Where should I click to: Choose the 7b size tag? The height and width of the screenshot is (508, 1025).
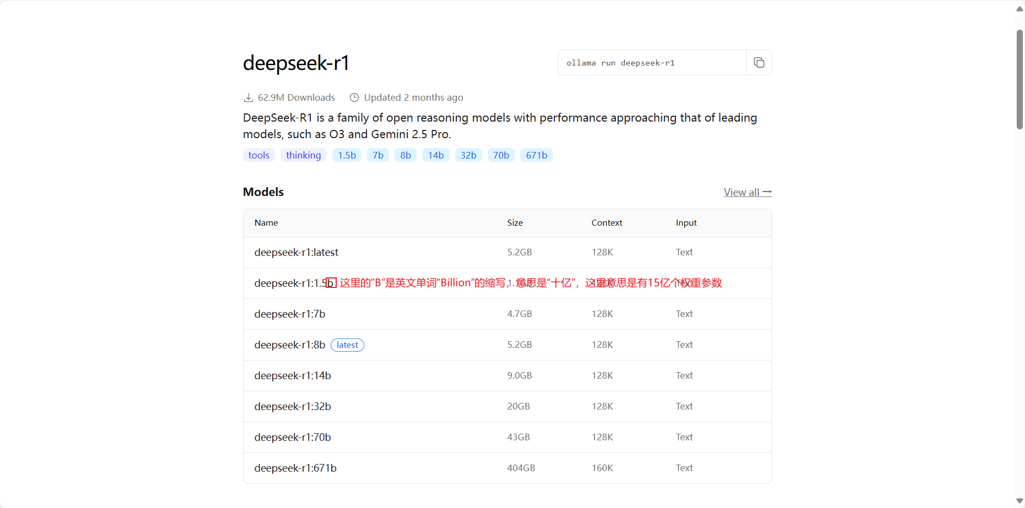click(x=378, y=155)
